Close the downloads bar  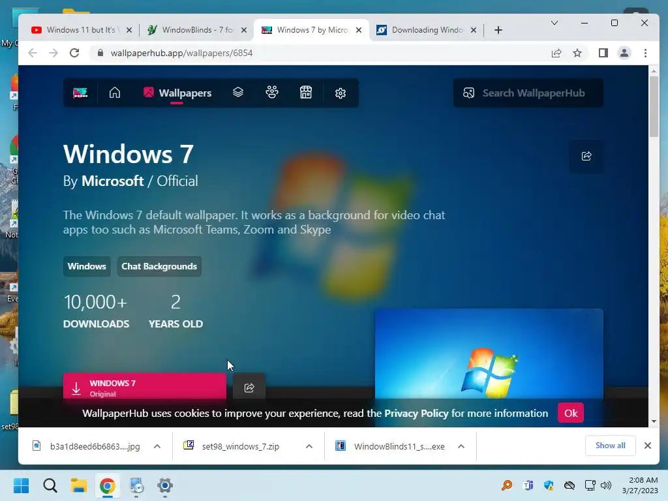coord(648,445)
